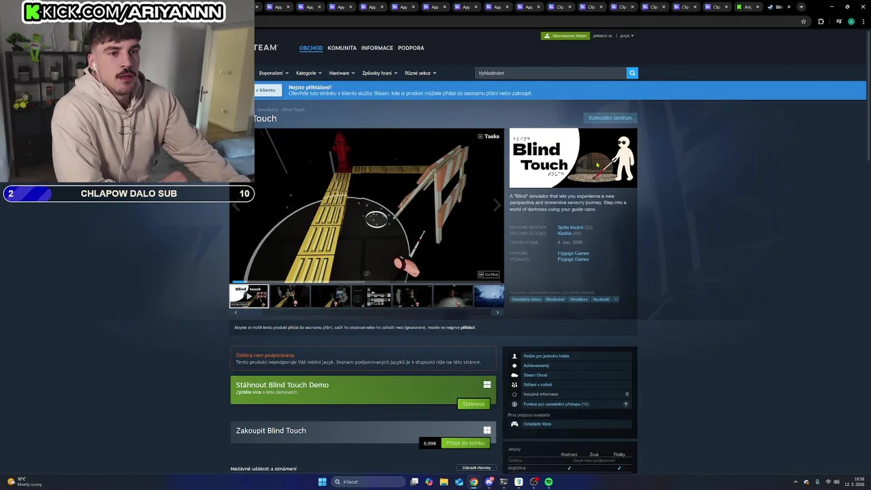Click the green Stáhnout demo button
871x490 pixels.
click(x=474, y=404)
